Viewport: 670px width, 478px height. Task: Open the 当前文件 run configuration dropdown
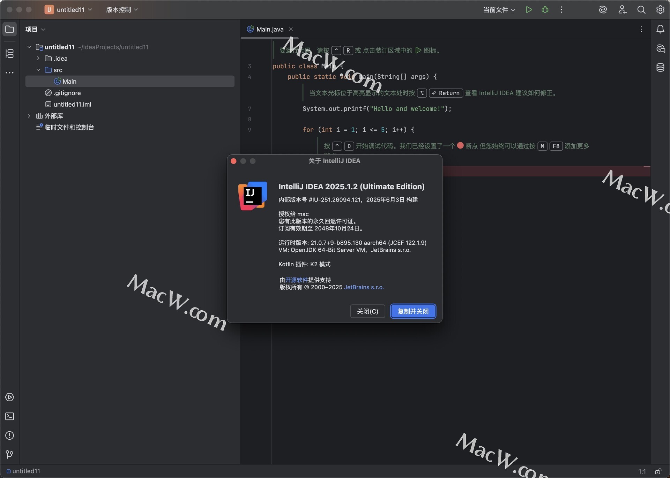499,10
